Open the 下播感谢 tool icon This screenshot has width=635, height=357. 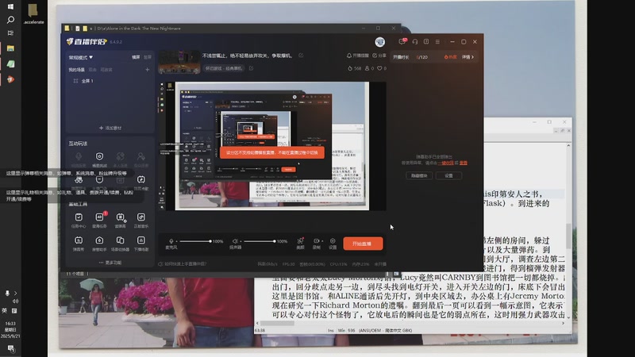click(141, 244)
